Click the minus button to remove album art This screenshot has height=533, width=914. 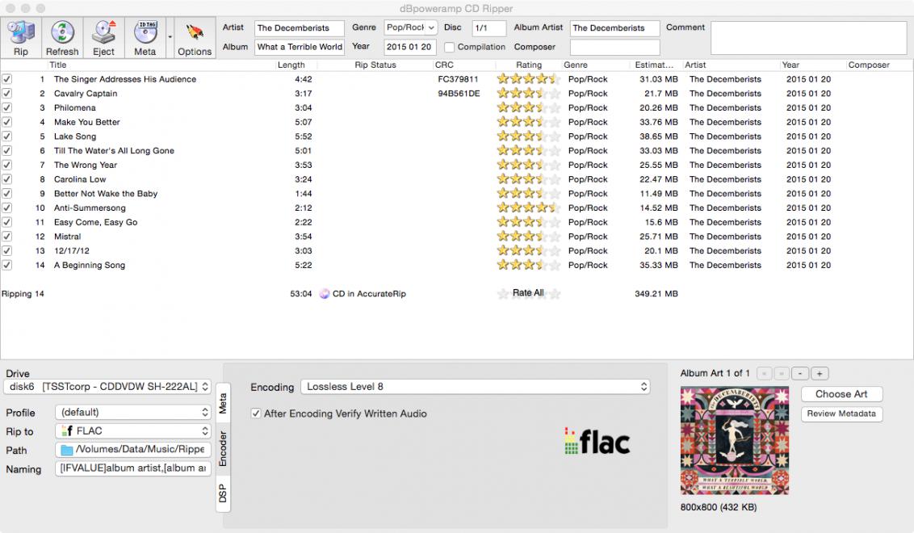click(x=799, y=374)
